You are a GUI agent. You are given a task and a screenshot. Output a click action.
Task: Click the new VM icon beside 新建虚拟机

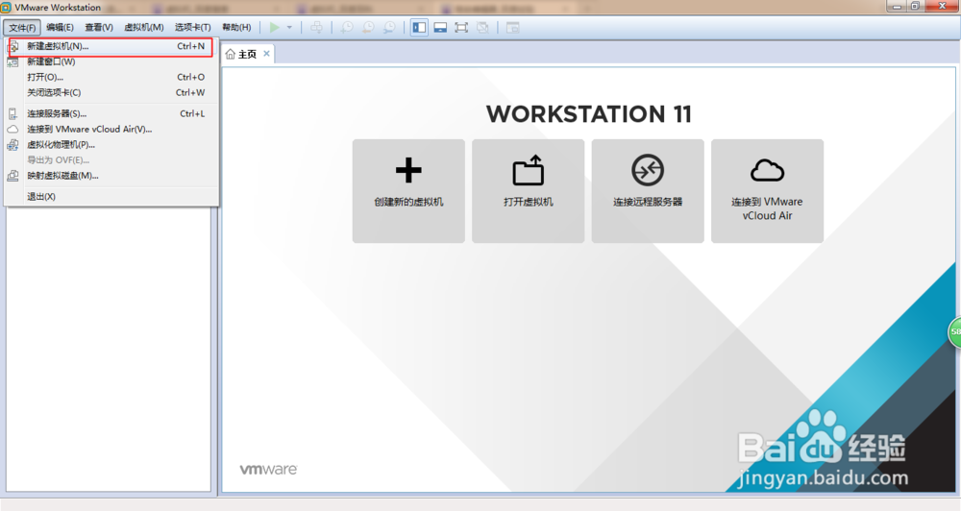[x=12, y=46]
